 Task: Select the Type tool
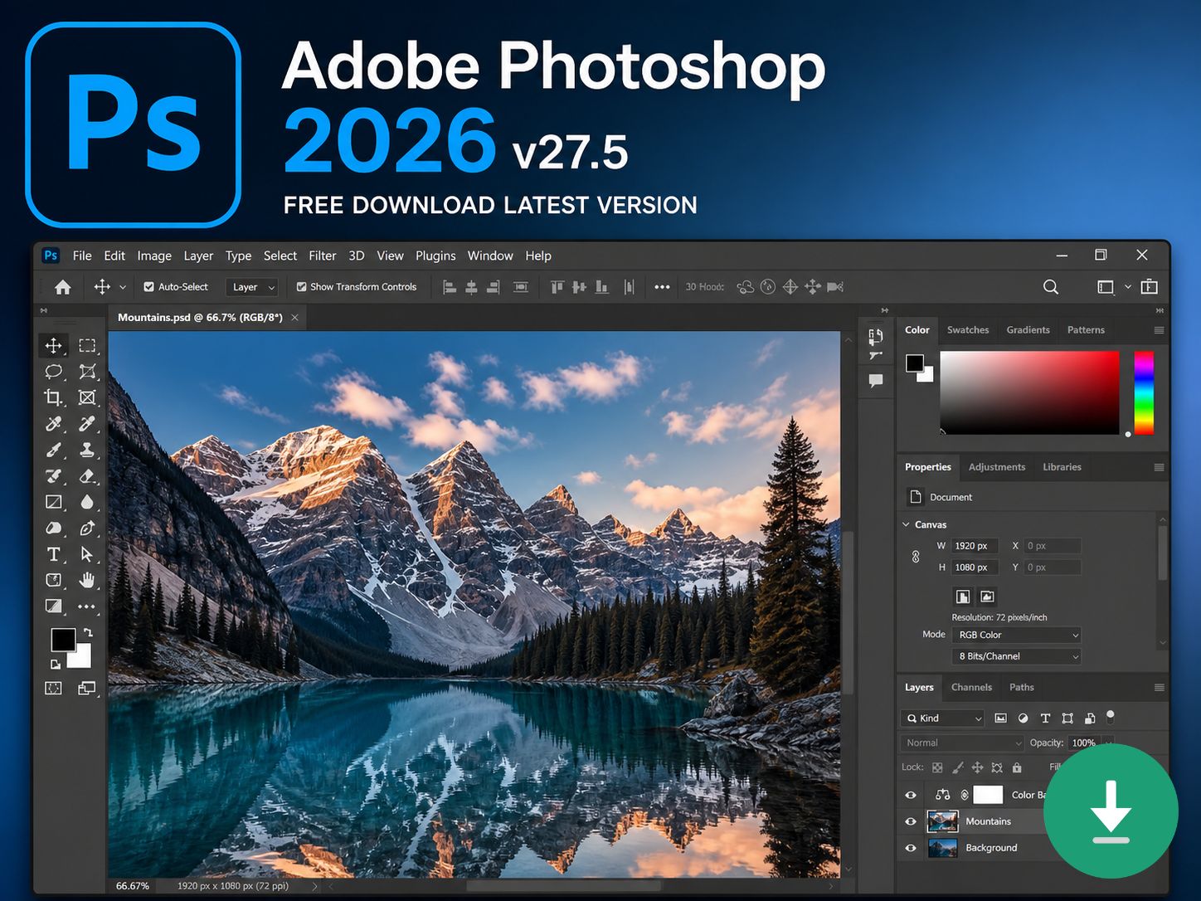click(x=54, y=554)
